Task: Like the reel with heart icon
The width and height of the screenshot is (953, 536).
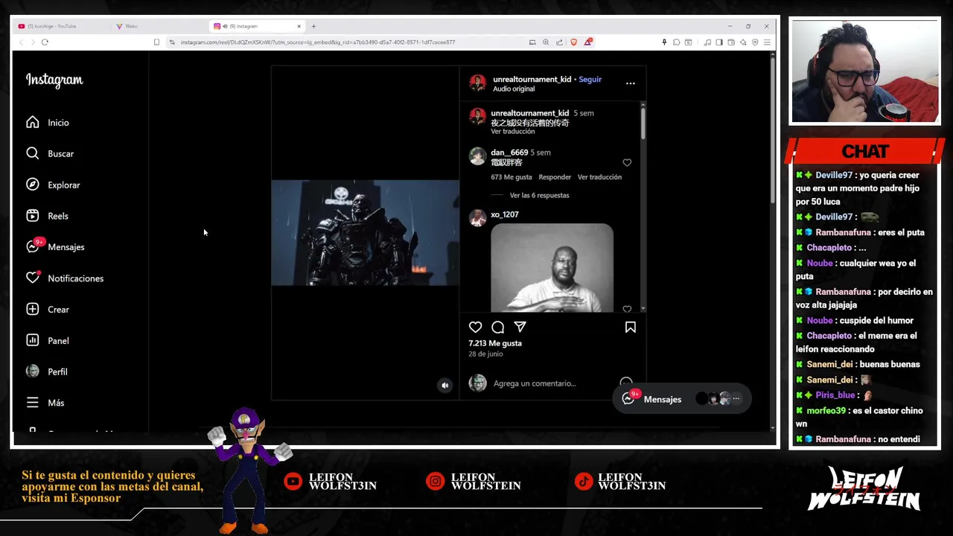Action: pyautogui.click(x=475, y=327)
